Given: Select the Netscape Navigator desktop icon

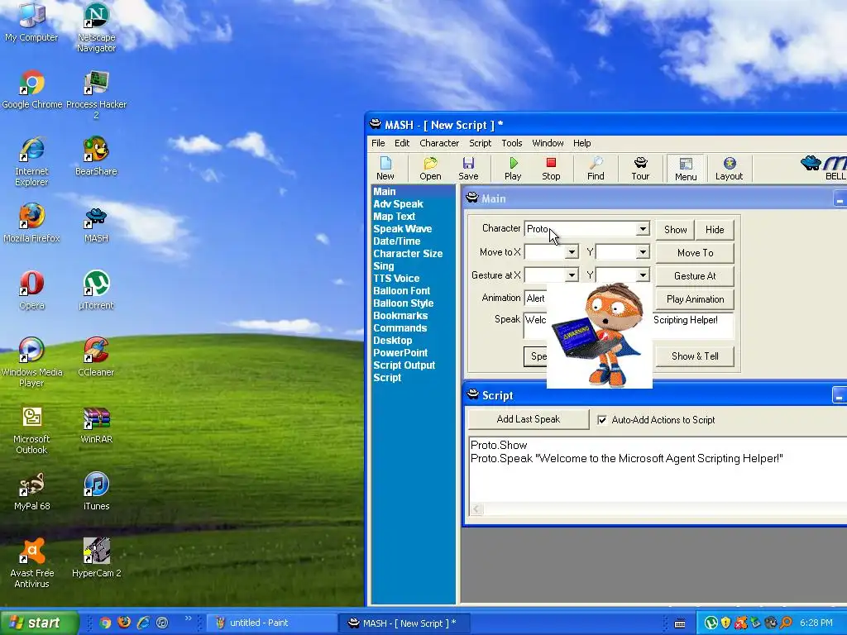Looking at the screenshot, I should coord(96,28).
